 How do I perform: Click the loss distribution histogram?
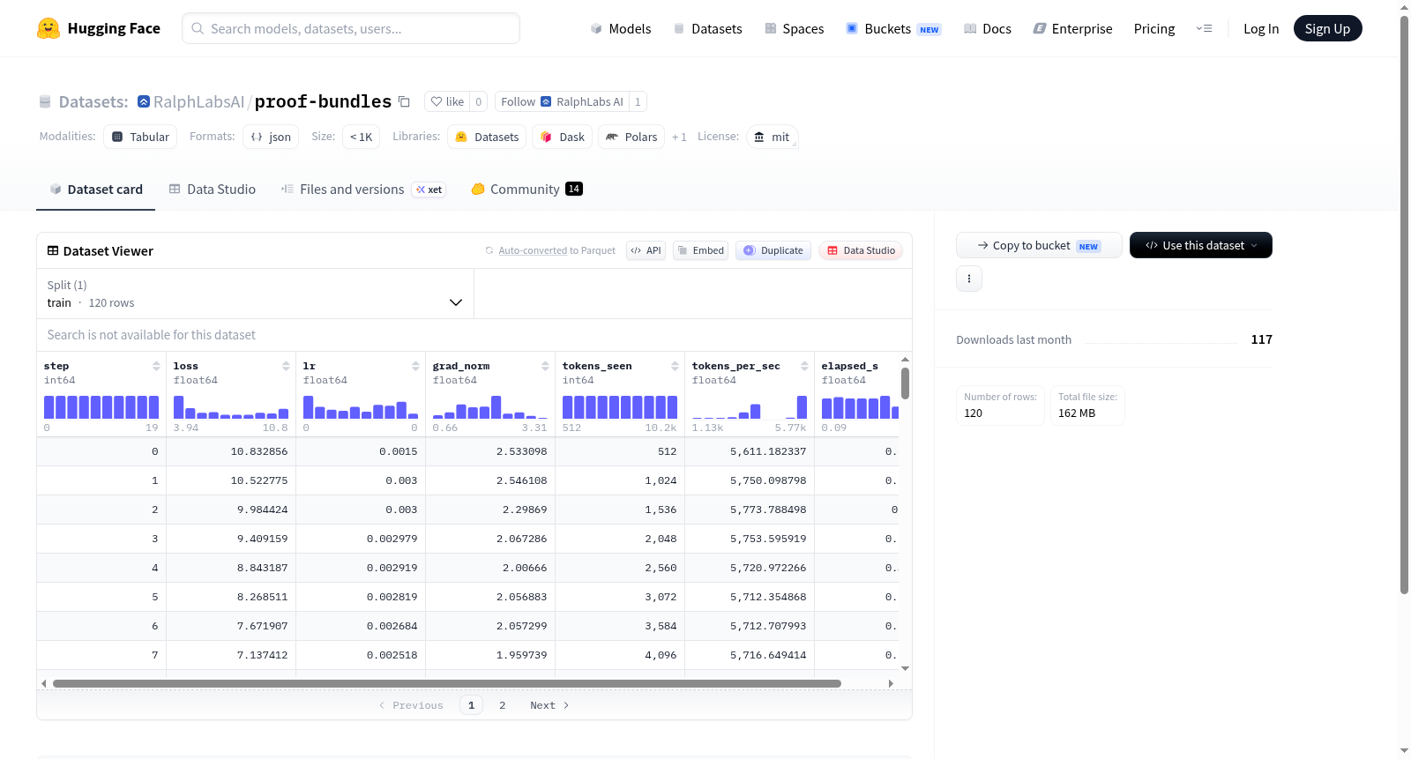click(231, 407)
